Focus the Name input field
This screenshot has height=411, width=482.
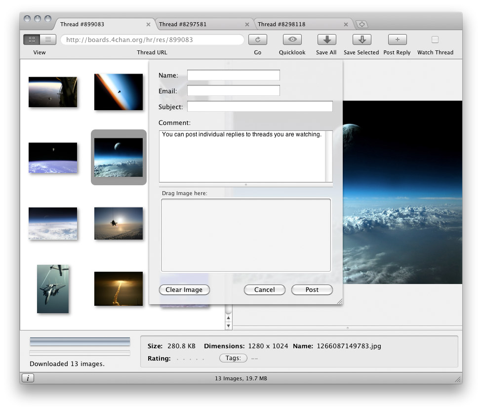(x=233, y=75)
